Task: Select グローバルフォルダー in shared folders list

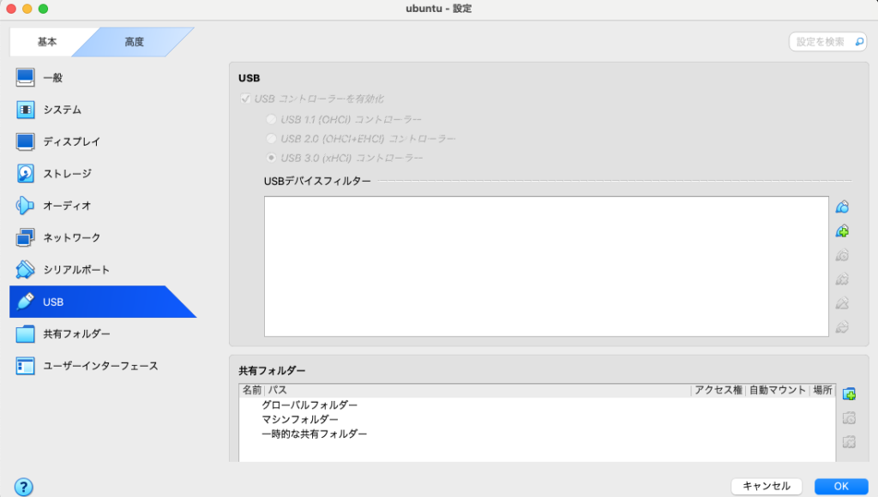Action: click(x=309, y=404)
